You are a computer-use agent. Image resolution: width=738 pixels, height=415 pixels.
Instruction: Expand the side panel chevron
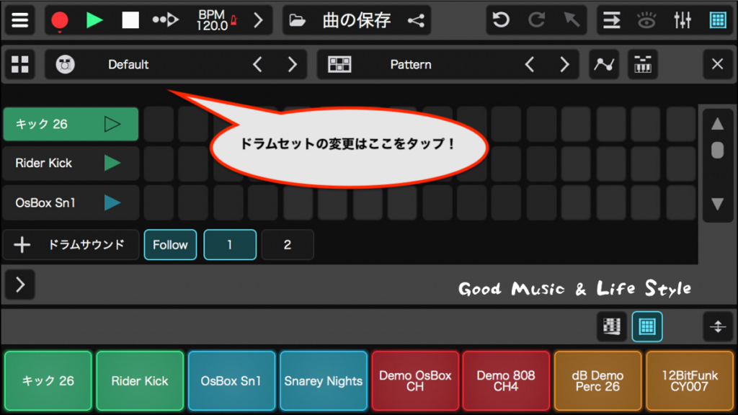19,285
